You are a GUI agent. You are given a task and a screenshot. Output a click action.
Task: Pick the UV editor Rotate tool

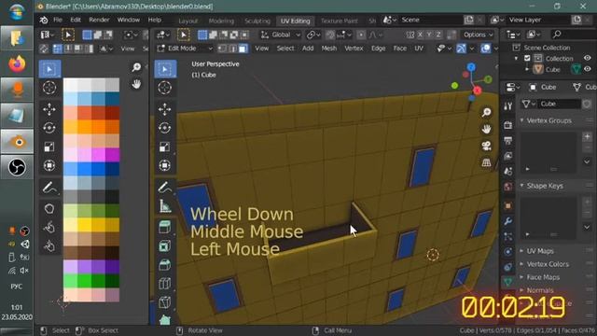pos(49,128)
